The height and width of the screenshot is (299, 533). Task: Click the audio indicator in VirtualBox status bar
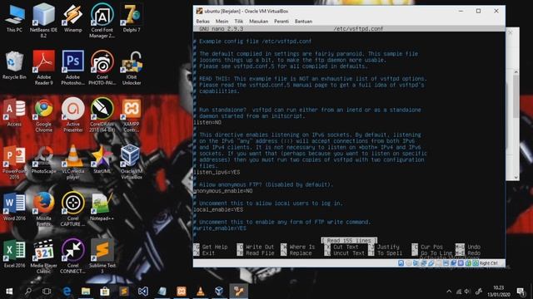pyautogui.click(x=416, y=263)
